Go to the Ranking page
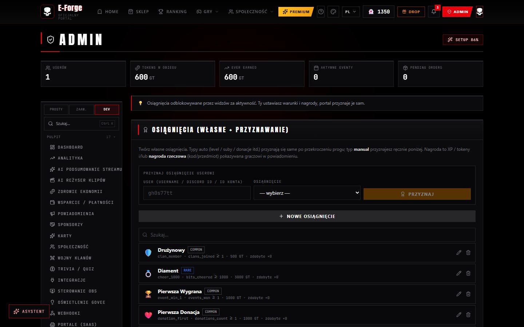Screen dimensions: 524x327 tap(172, 12)
